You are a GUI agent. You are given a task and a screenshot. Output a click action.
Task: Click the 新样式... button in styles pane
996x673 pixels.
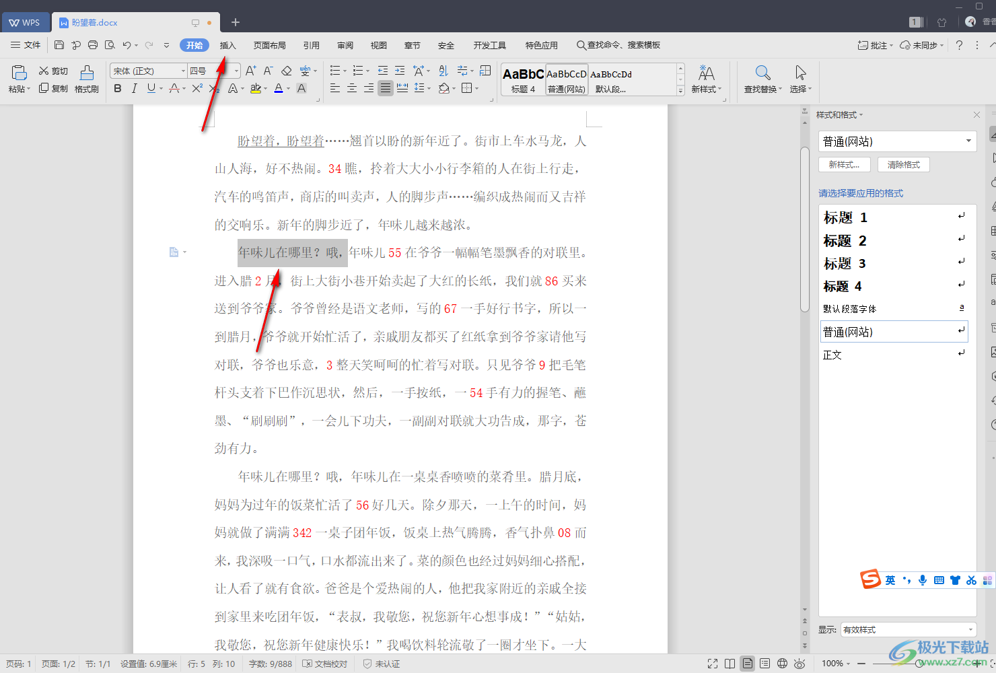pos(845,164)
